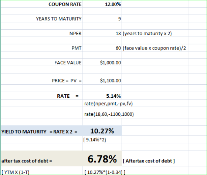Image resolution: width=207 pixels, height=175 pixels.
Task: Select the note '(face value x coupon rate)/2'
Action: click(155, 48)
